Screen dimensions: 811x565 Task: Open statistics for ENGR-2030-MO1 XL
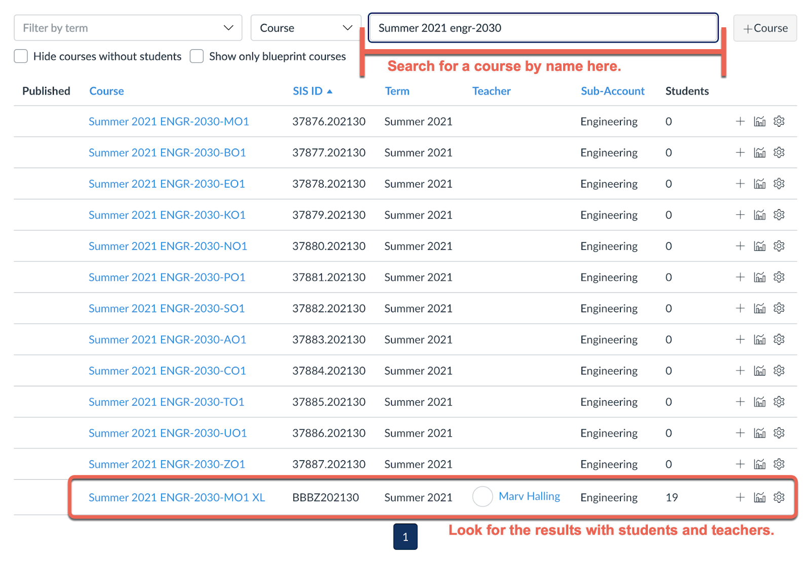[x=759, y=497]
